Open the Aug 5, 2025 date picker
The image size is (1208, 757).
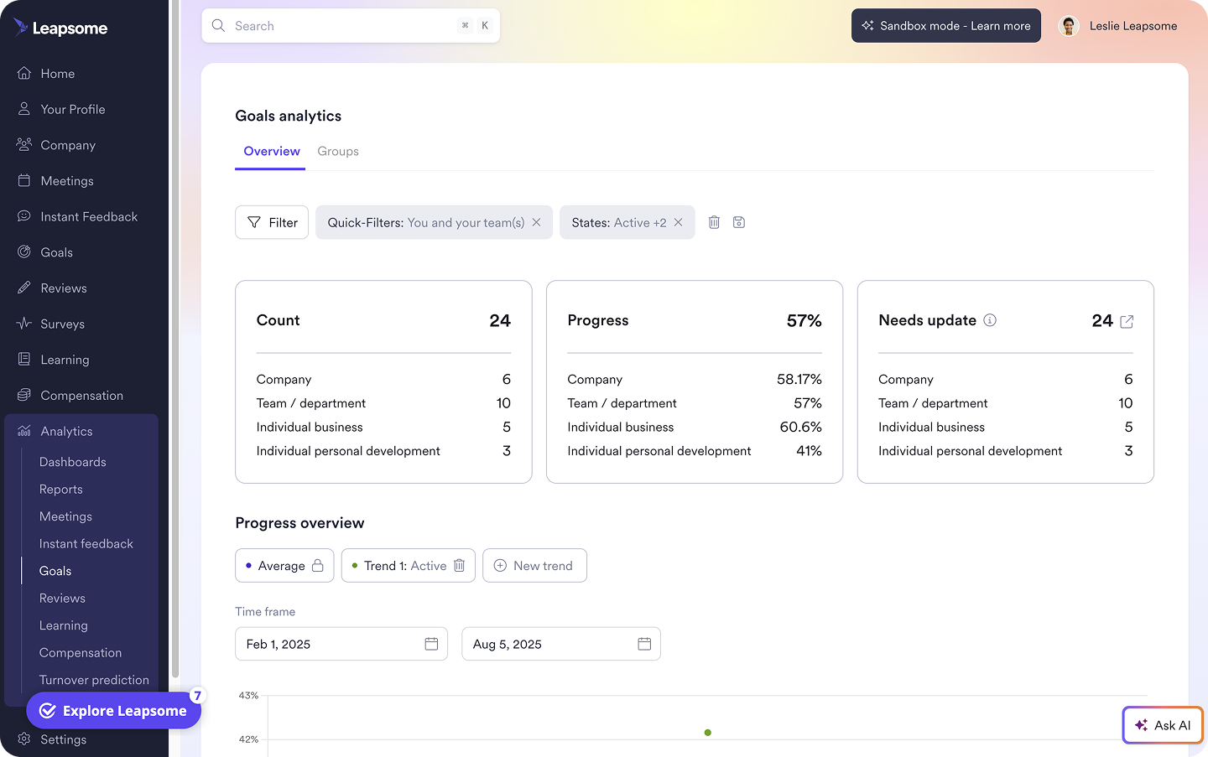click(x=644, y=643)
